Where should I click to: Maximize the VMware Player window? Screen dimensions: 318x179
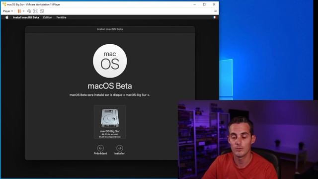[204, 4]
